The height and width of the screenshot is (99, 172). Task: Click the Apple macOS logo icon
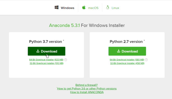(84, 8)
